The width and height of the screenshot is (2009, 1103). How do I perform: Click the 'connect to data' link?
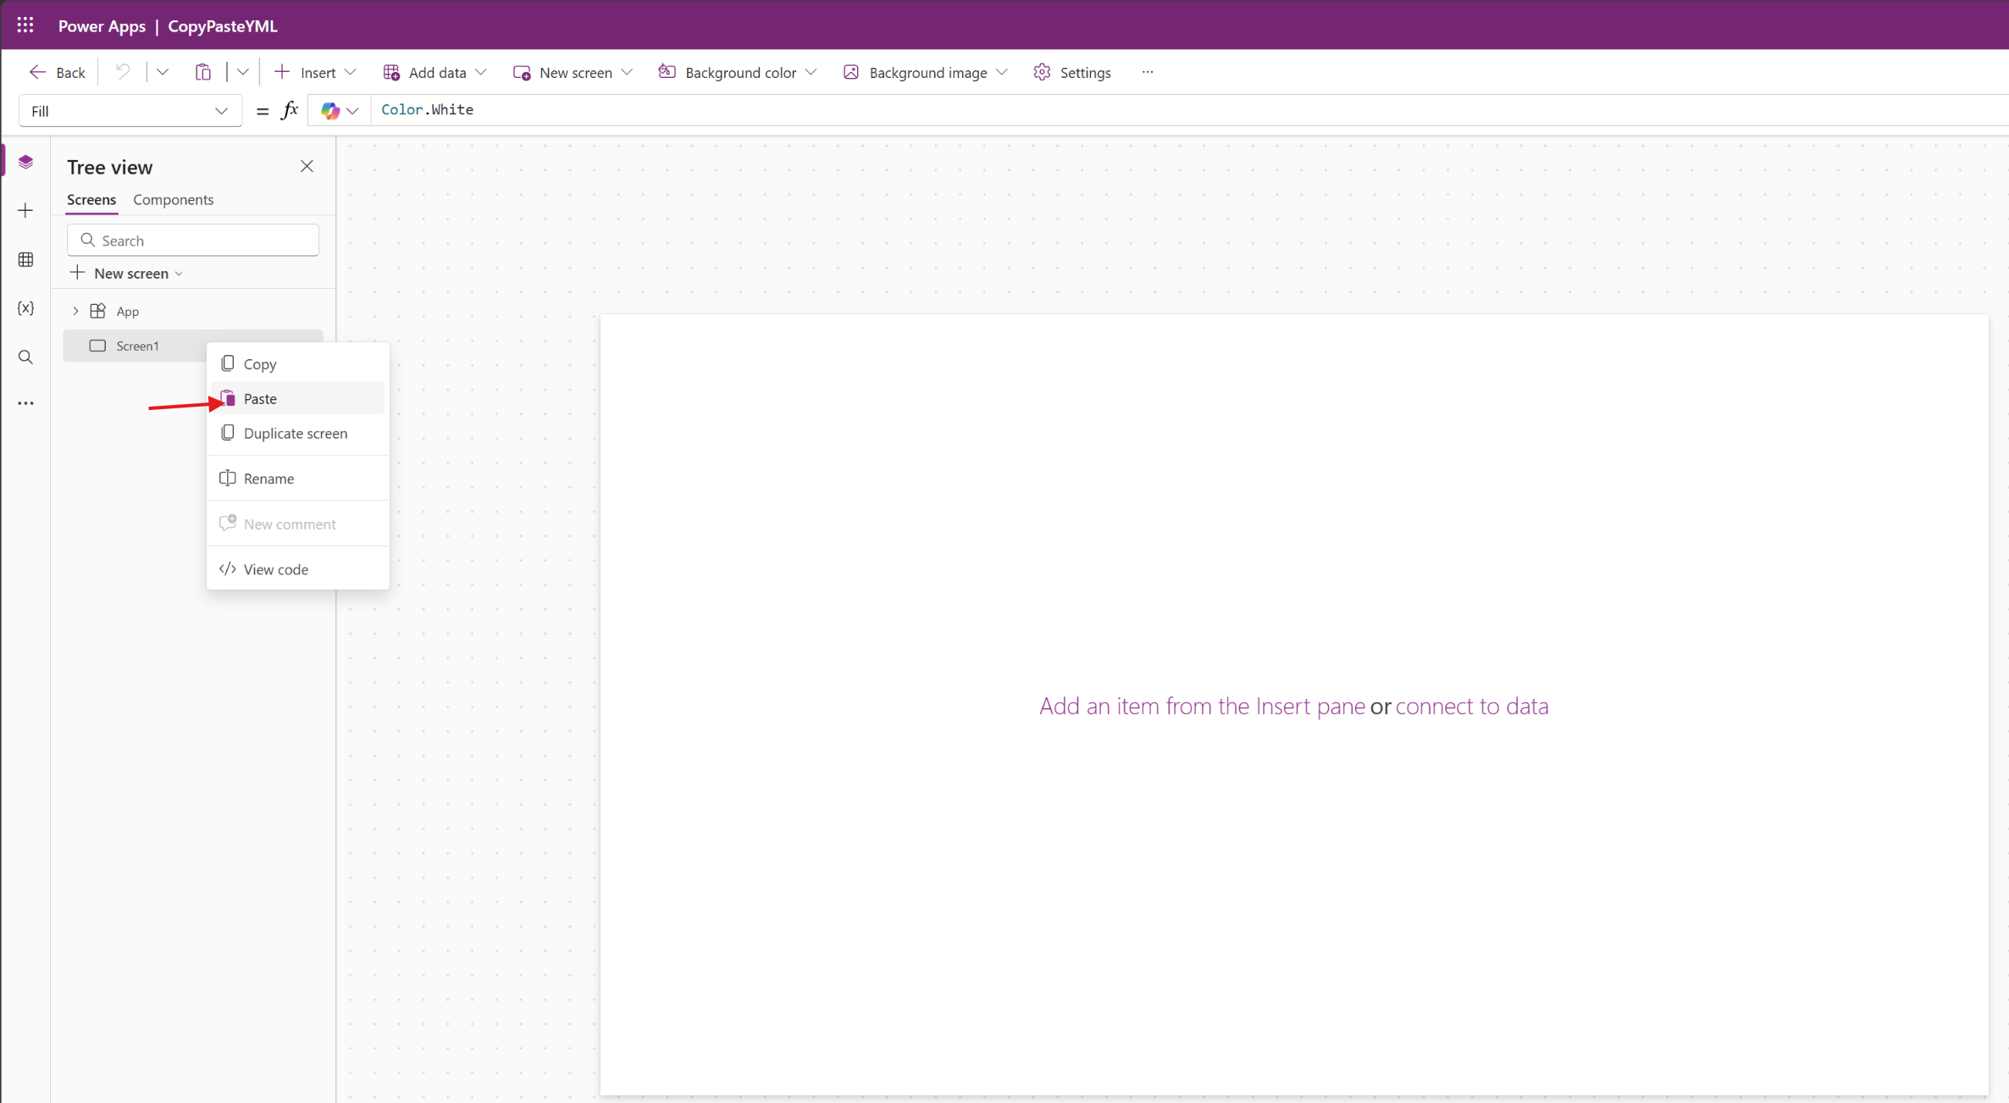pyautogui.click(x=1472, y=707)
